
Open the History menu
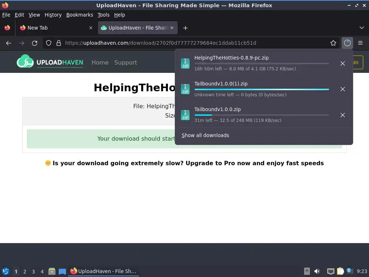point(53,15)
